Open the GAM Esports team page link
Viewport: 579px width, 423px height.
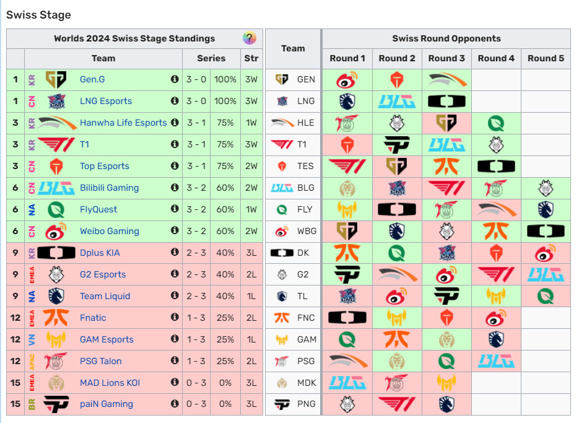(x=107, y=339)
